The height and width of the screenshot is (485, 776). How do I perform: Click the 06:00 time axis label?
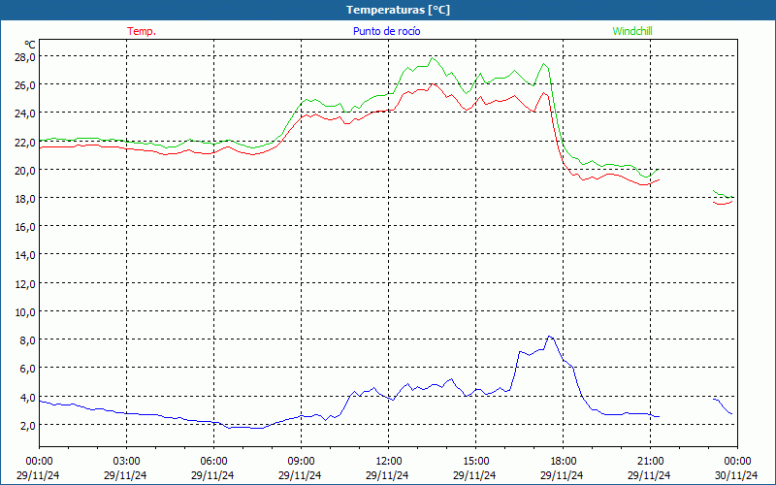click(x=213, y=462)
